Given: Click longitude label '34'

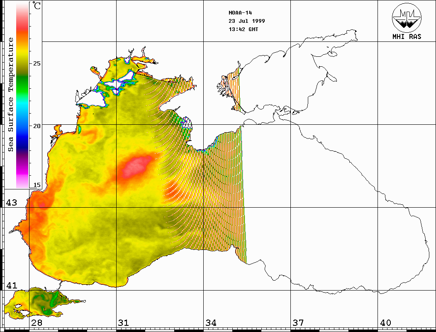Looking at the screenshot, I should (211, 322).
